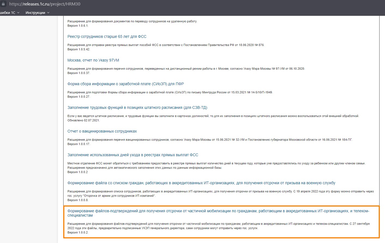The height and width of the screenshot is (243, 385).
Task: Open link about отсрочки от призыва на военную службу
Action: pyautogui.click(x=201, y=183)
